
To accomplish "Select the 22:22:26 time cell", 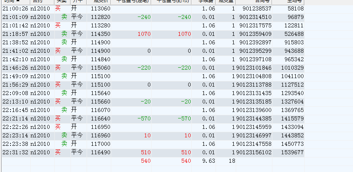I will [15, 127].
